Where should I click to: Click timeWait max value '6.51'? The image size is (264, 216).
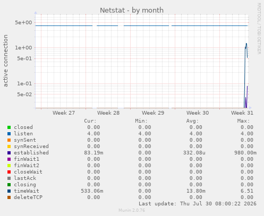click(247, 191)
